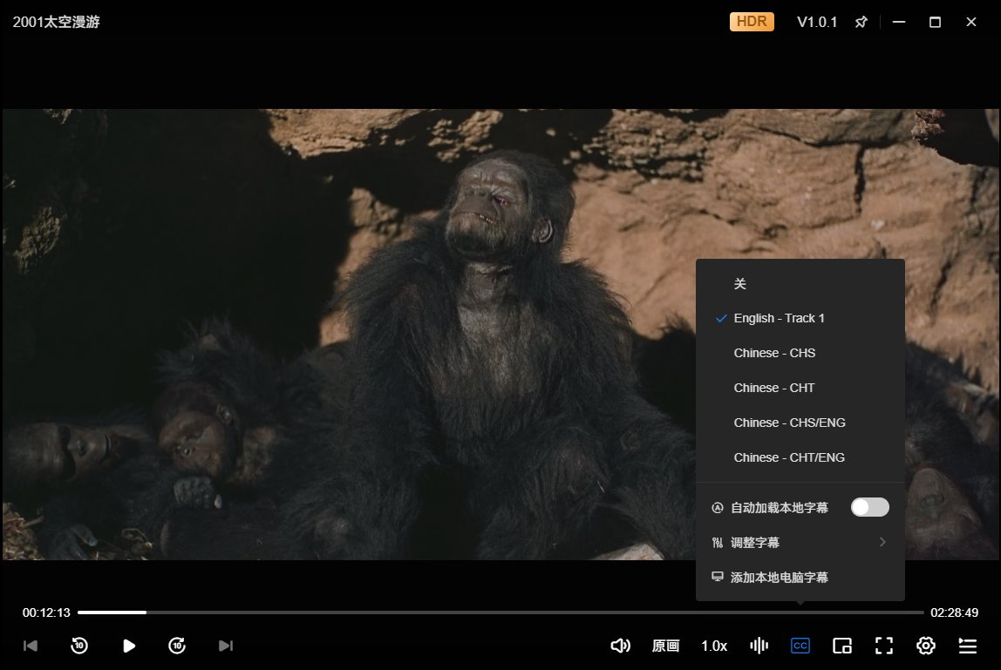Viewport: 1001px width, 670px height.
Task: Maximize the player window
Action: click(935, 22)
